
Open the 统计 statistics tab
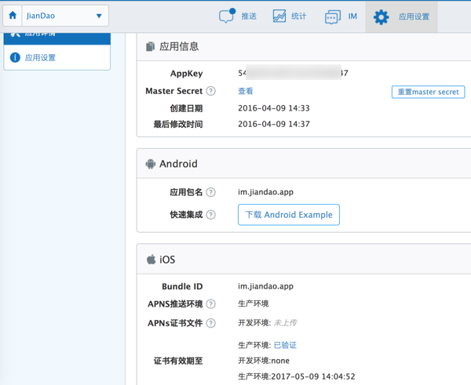coord(289,16)
